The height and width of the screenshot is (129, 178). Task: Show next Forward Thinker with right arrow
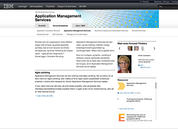pos(155,48)
